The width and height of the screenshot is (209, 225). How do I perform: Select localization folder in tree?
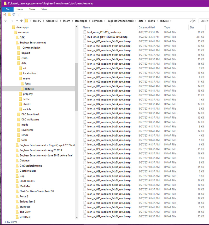(30, 73)
